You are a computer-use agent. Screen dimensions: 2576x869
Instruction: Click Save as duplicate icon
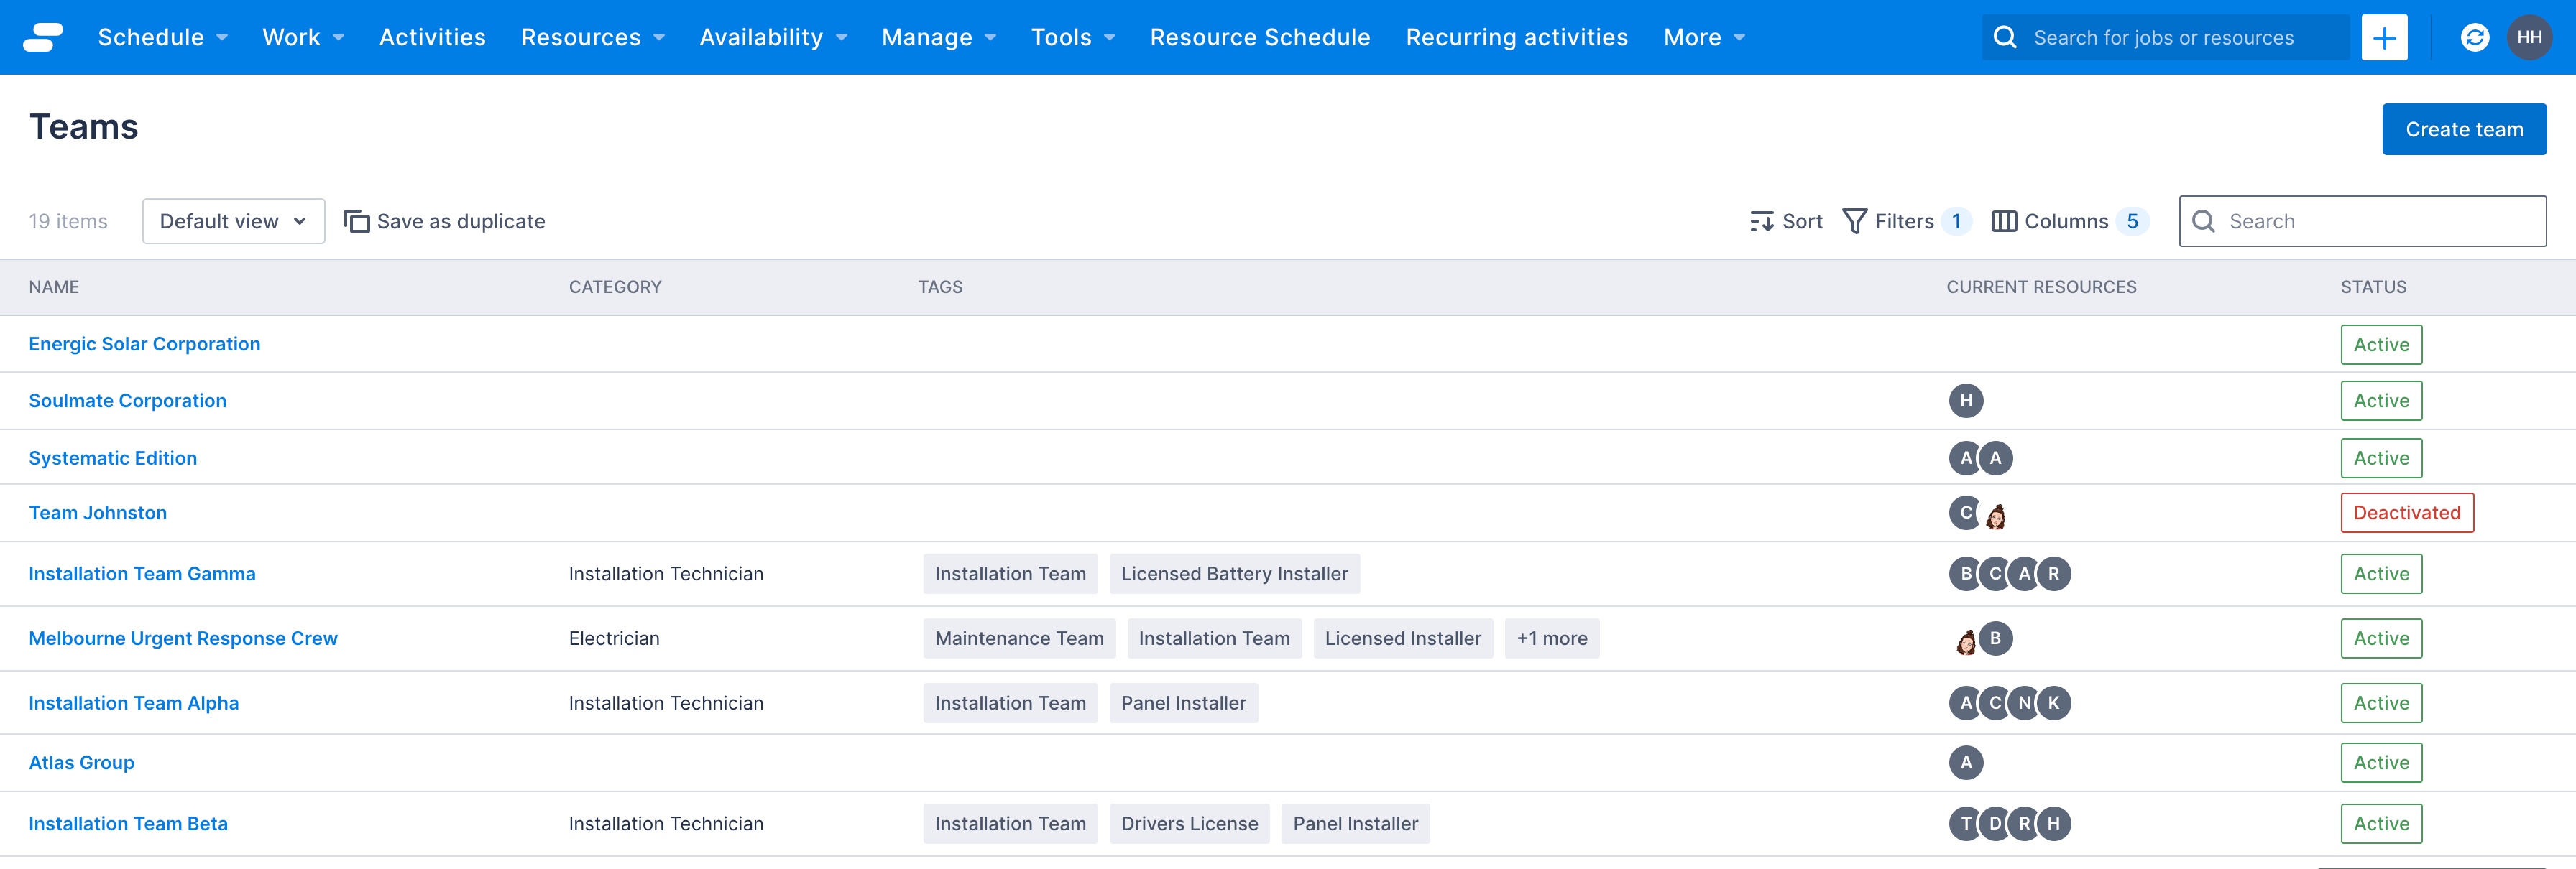pos(357,220)
